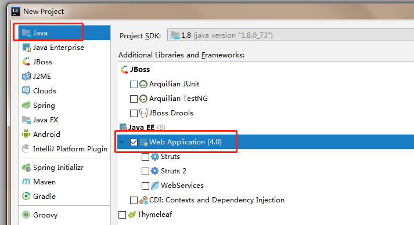Choose Spring Initializr label
The image size is (414, 225).
click(58, 168)
